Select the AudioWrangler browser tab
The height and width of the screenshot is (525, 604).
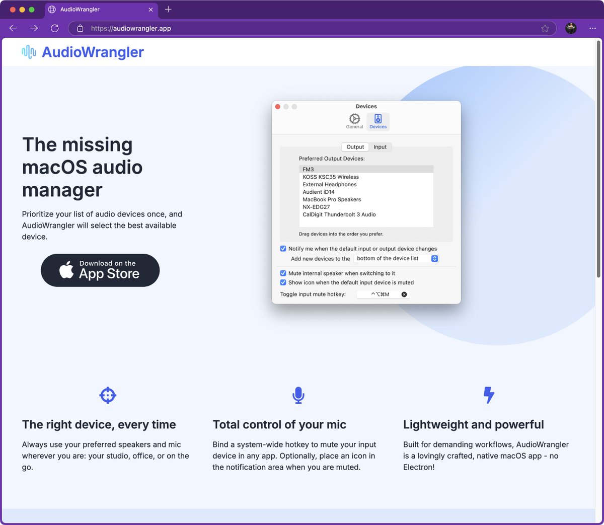coord(101,10)
